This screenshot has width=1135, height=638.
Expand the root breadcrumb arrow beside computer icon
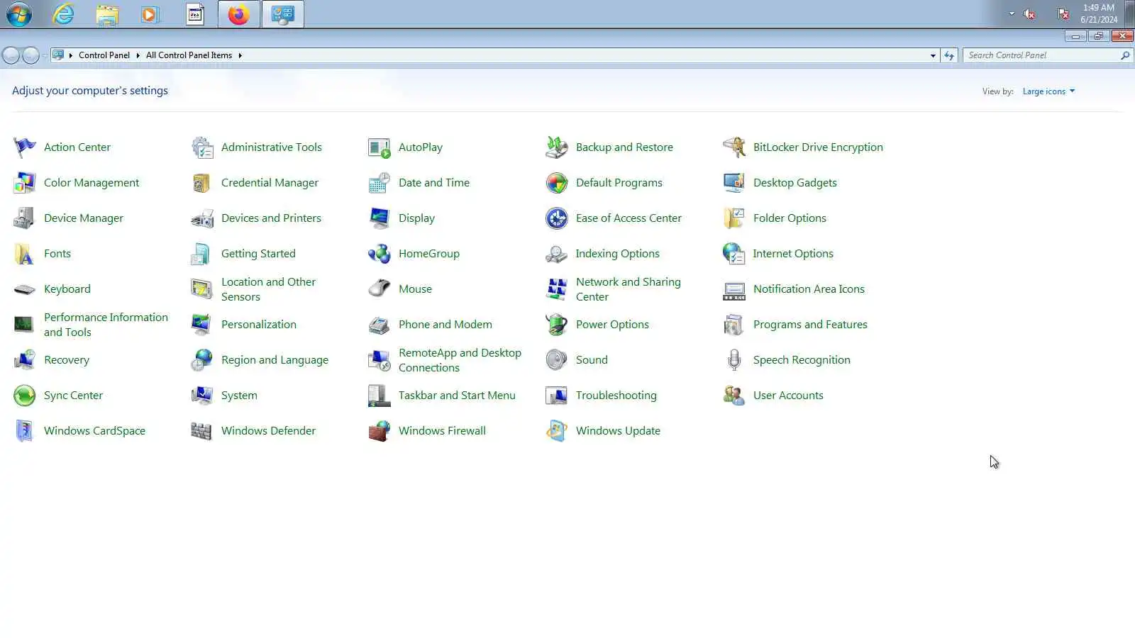point(71,55)
